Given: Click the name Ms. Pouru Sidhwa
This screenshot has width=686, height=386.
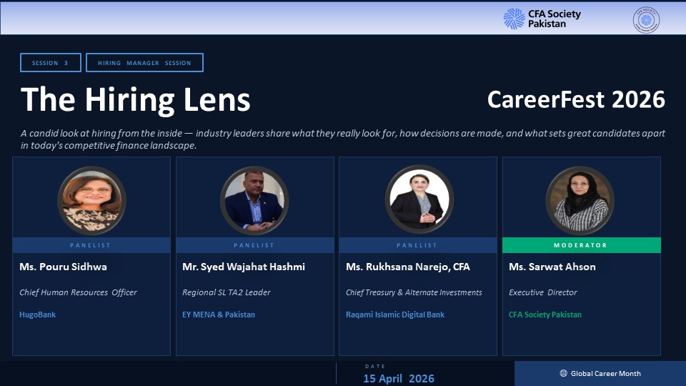Looking at the screenshot, I should click(x=63, y=267).
